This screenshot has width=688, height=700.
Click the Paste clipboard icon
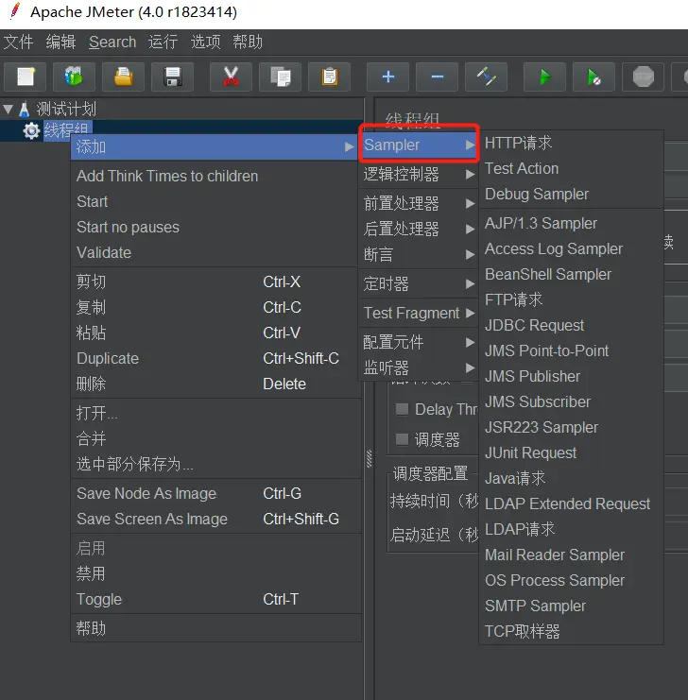tap(329, 77)
